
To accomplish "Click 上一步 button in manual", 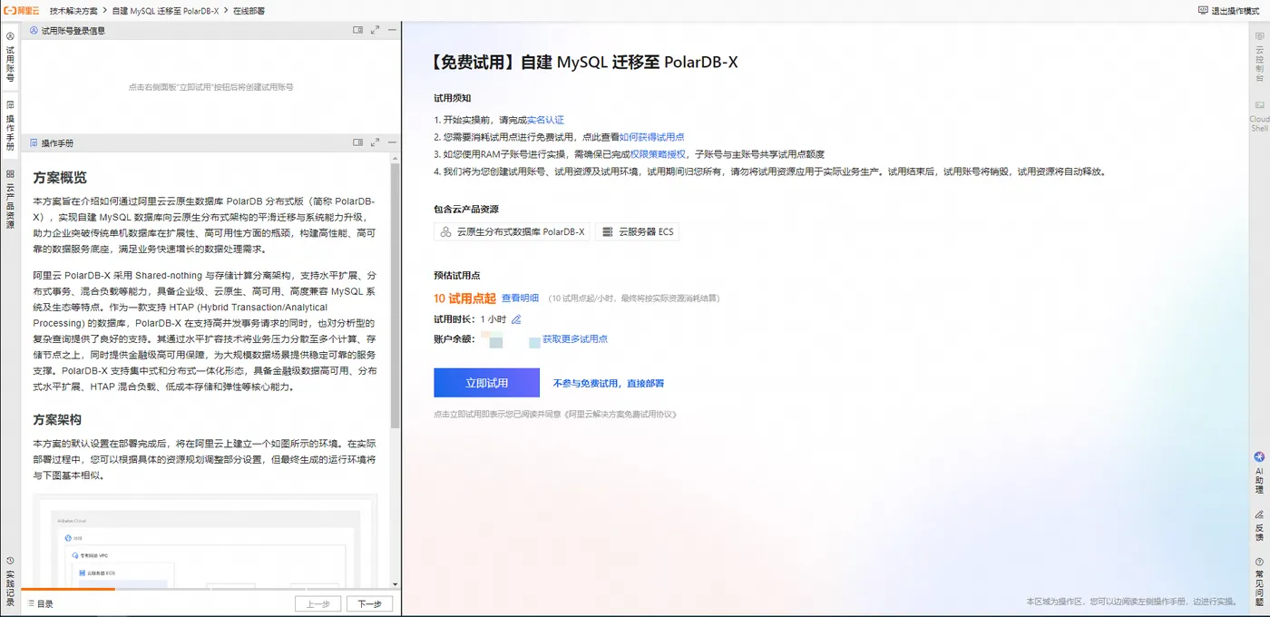I will (x=317, y=603).
